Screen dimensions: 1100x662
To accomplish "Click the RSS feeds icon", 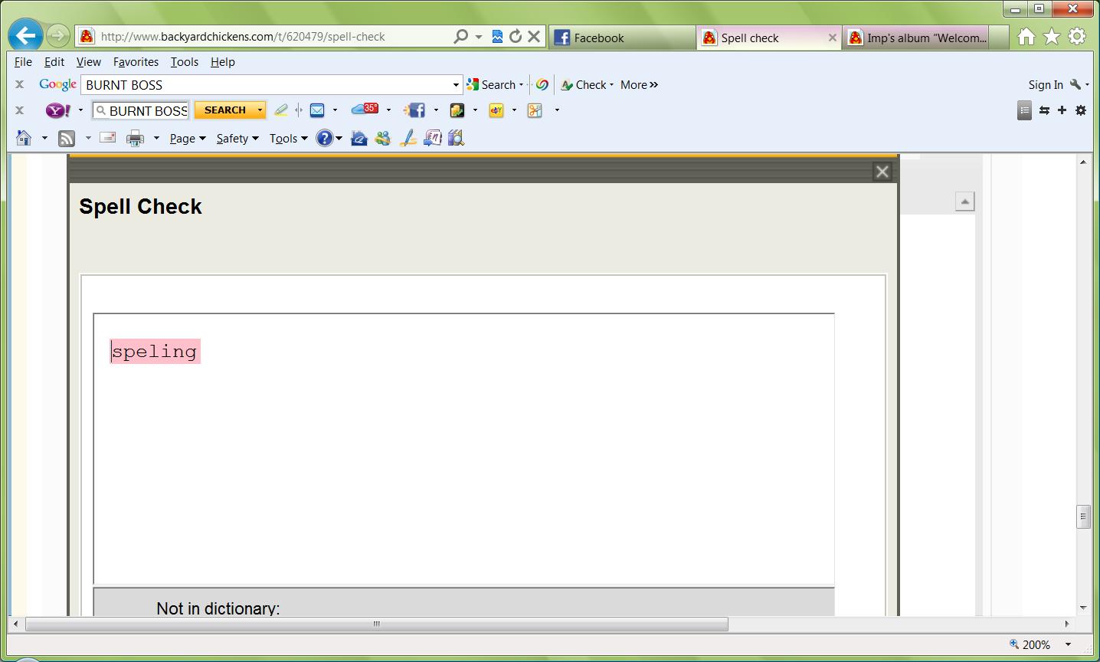I will pos(67,138).
